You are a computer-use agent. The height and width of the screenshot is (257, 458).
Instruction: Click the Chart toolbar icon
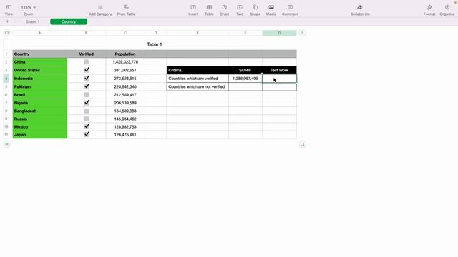pos(224,7)
